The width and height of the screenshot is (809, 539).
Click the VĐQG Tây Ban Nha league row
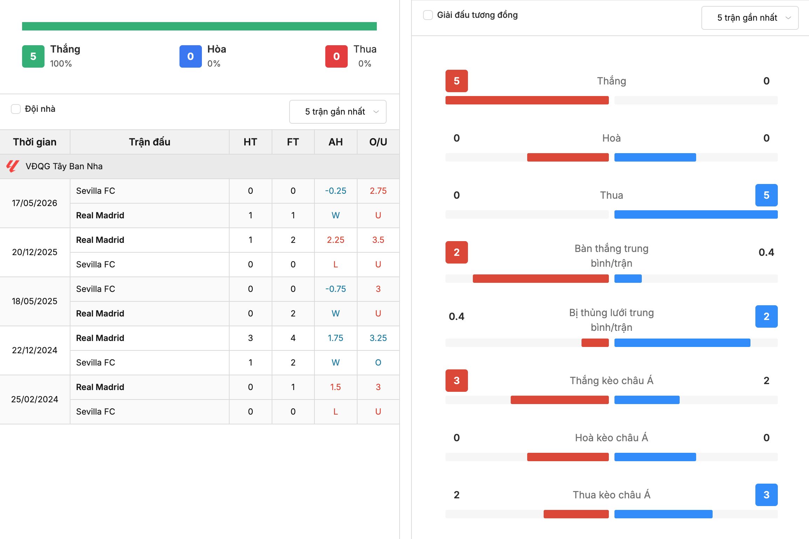[199, 166]
